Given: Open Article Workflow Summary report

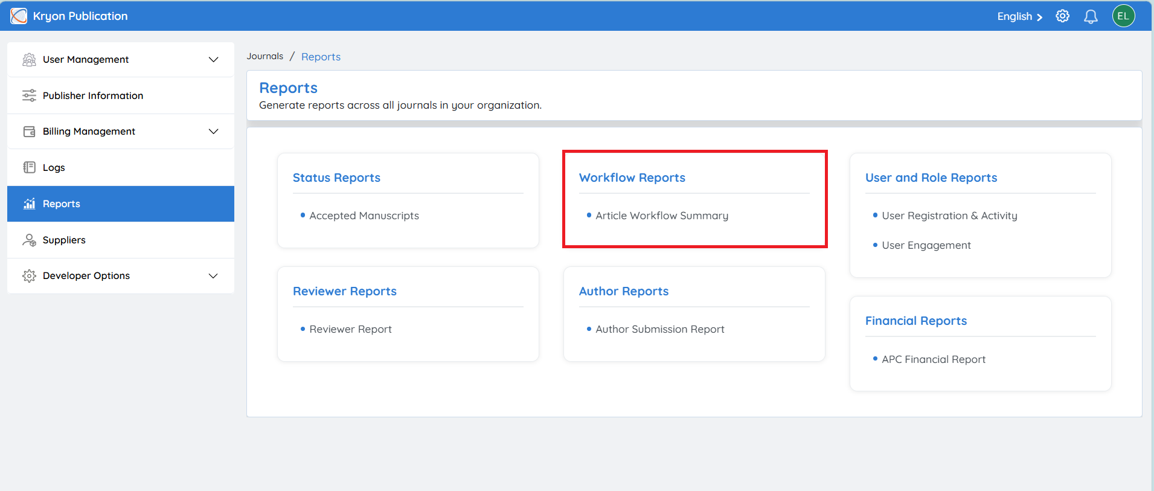Looking at the screenshot, I should [x=662, y=216].
